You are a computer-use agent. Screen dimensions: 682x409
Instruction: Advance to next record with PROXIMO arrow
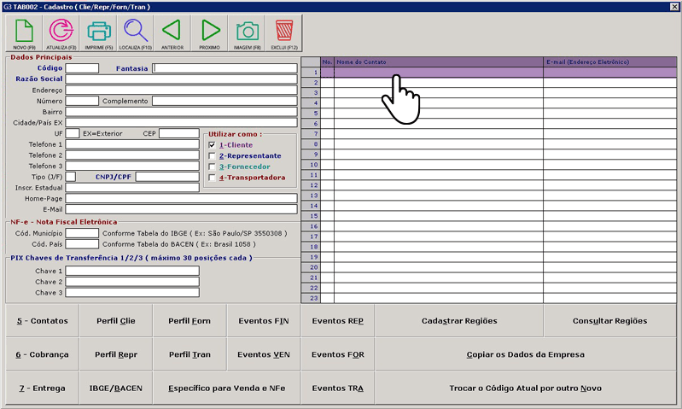point(210,32)
